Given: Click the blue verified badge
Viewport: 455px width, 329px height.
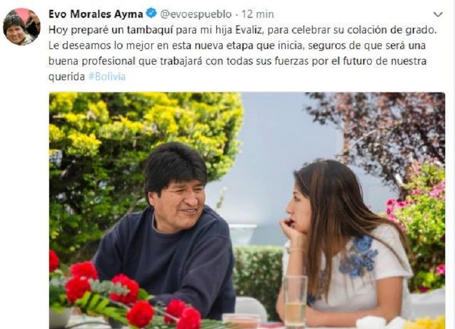Looking at the screenshot, I should pos(151,13).
